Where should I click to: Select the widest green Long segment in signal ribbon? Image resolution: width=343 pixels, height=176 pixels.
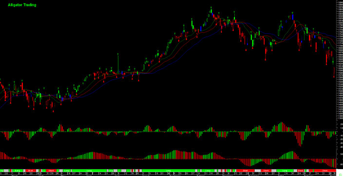tap(169, 171)
